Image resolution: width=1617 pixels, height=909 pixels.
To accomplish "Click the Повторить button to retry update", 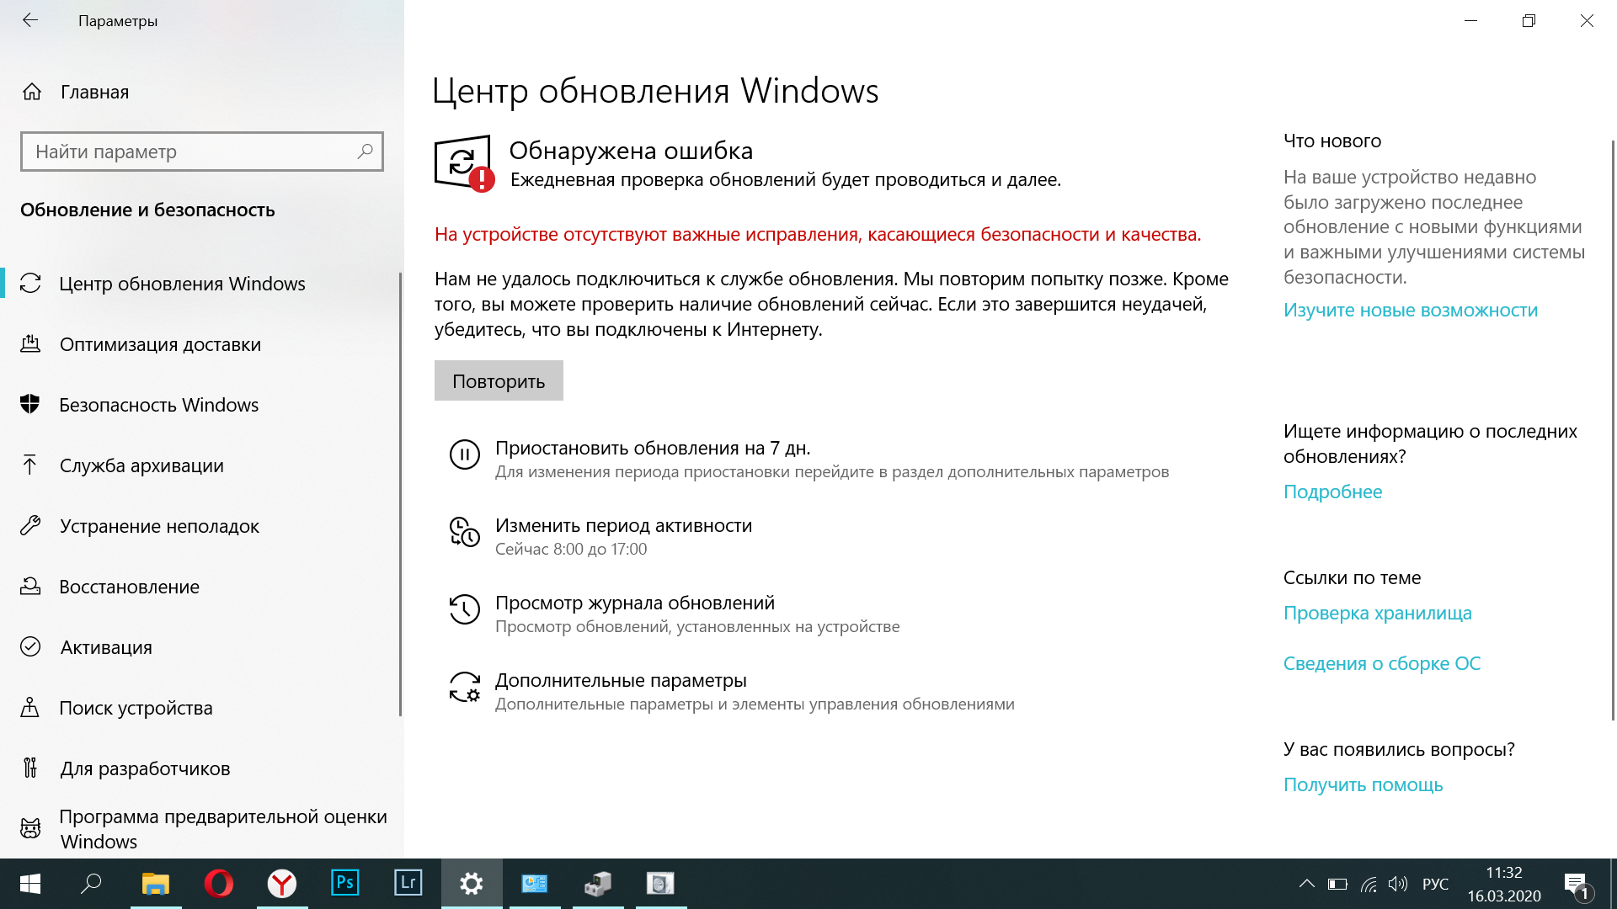I will 499,380.
